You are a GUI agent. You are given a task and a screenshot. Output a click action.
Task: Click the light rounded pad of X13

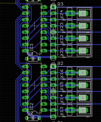pos(83,110)
